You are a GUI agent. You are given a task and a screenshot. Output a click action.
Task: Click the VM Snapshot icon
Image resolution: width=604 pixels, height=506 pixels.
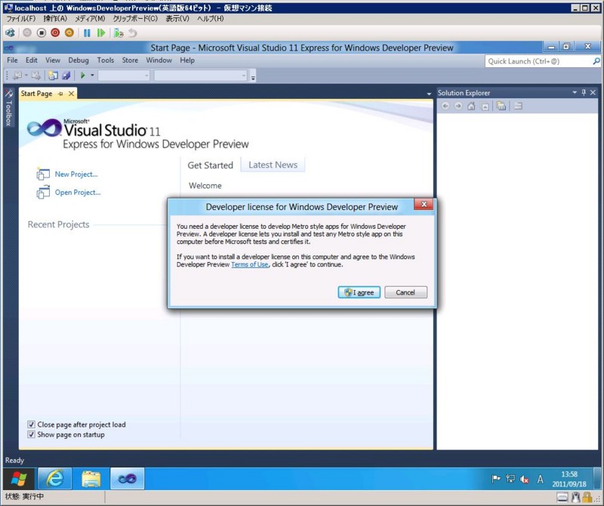click(x=119, y=33)
